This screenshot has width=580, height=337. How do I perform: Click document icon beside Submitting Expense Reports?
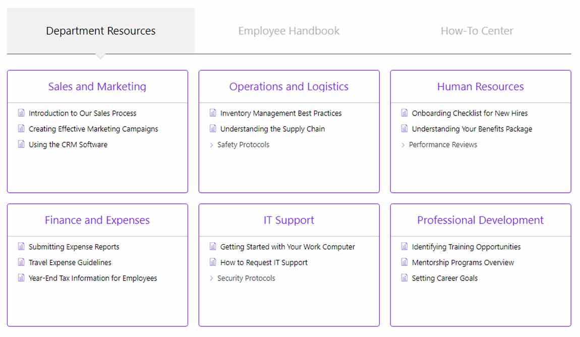21,247
